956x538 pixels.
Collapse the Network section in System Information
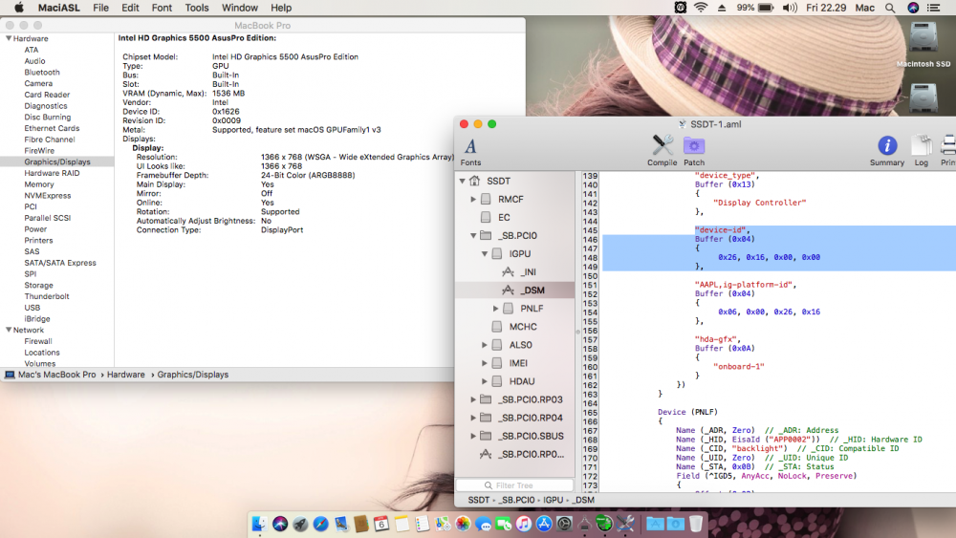coord(9,330)
